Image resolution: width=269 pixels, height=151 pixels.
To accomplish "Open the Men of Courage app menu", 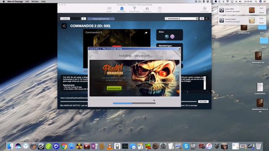I will 15,1.
